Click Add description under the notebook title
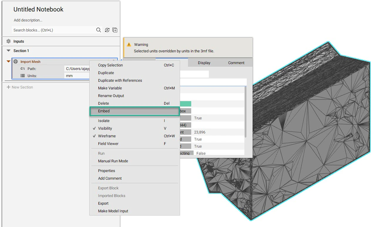Screen dimensions: 383x227 pos(28,20)
